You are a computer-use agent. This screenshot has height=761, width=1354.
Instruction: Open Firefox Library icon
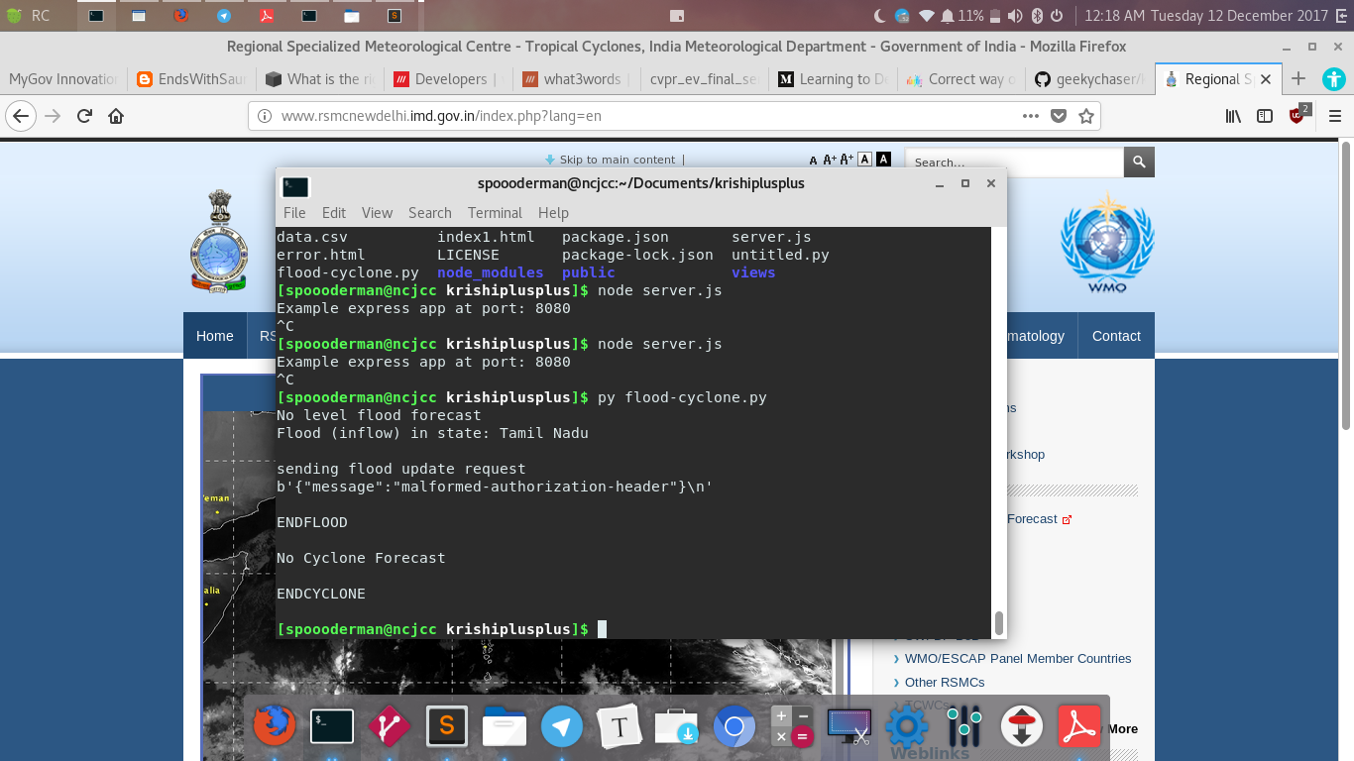[x=1234, y=116]
